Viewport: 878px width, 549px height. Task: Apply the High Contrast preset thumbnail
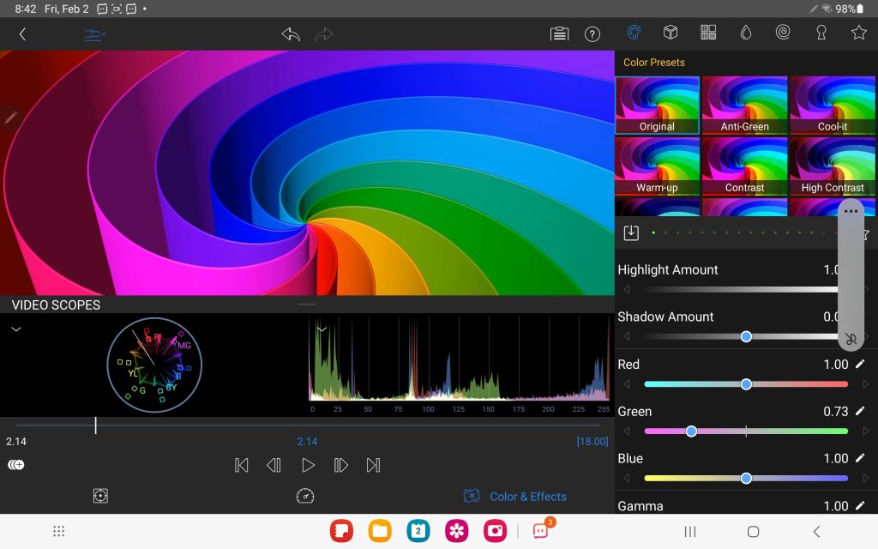point(833,166)
